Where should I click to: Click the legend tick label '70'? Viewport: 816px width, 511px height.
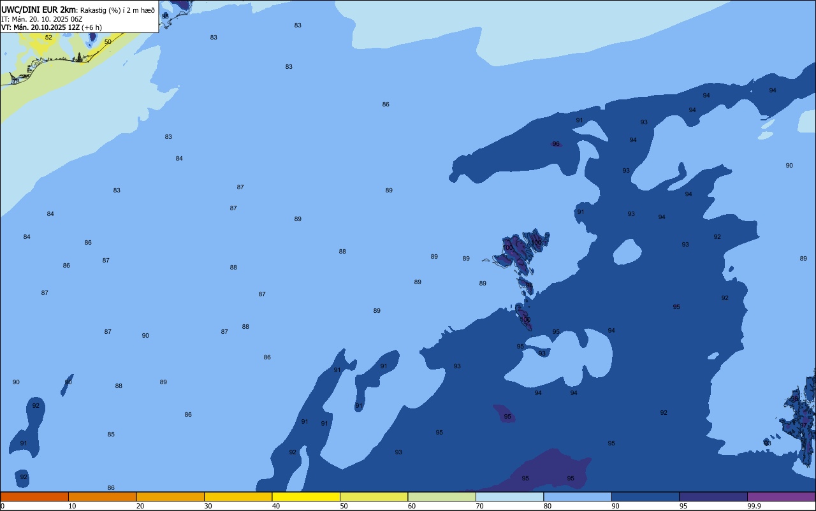pos(479,506)
